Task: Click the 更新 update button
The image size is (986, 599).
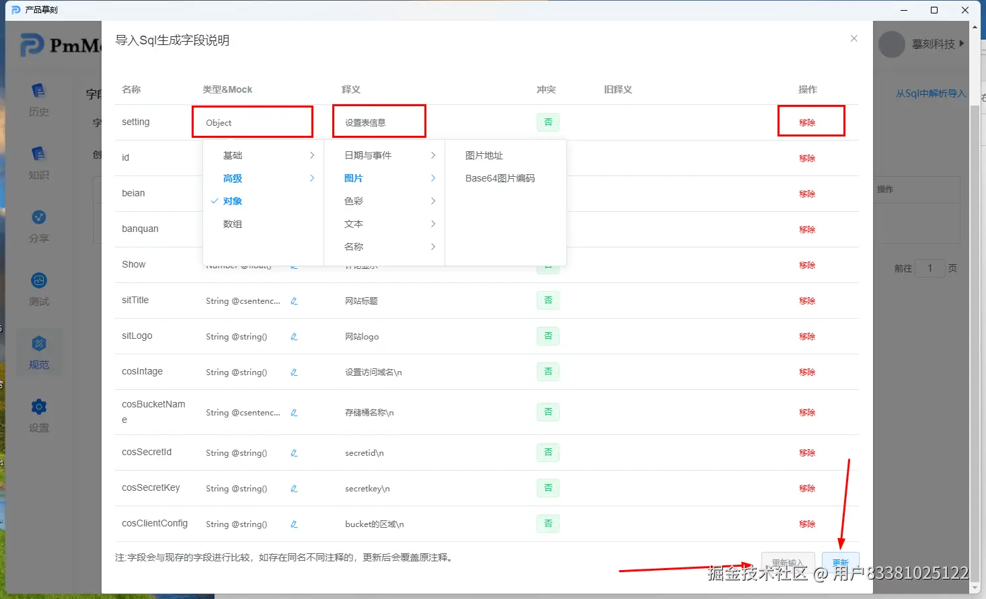Action: coord(841,563)
